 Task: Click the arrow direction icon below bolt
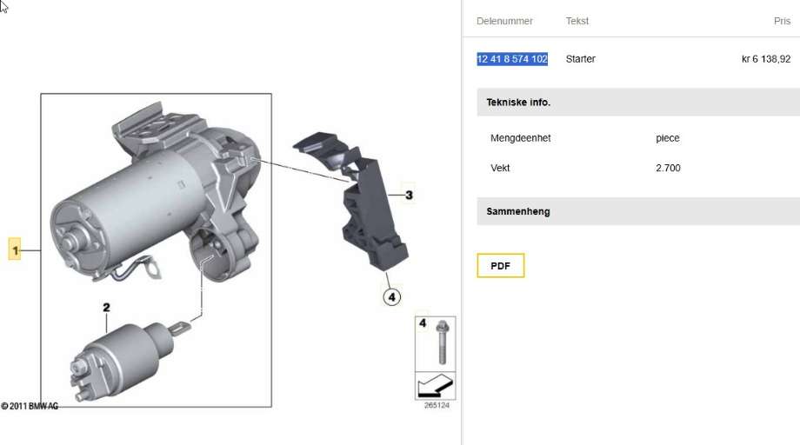click(x=435, y=385)
